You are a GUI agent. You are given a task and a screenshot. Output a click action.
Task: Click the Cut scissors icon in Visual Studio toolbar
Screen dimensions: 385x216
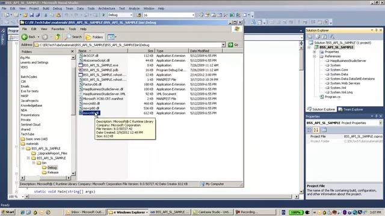46,15
